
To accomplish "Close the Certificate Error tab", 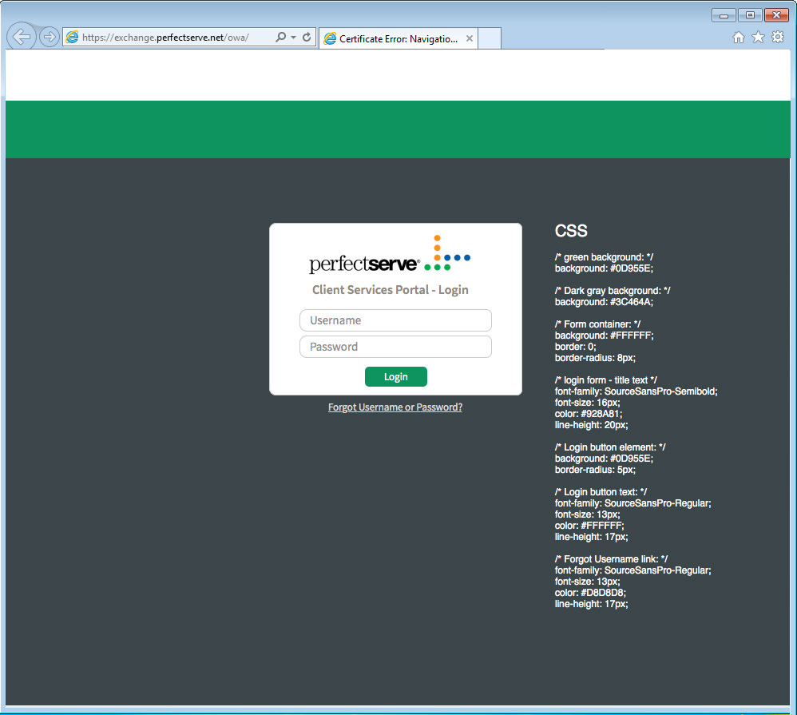I will click(469, 38).
